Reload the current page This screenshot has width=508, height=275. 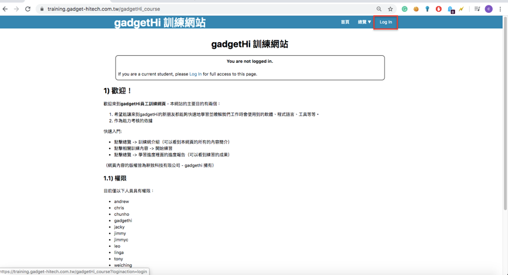(28, 9)
